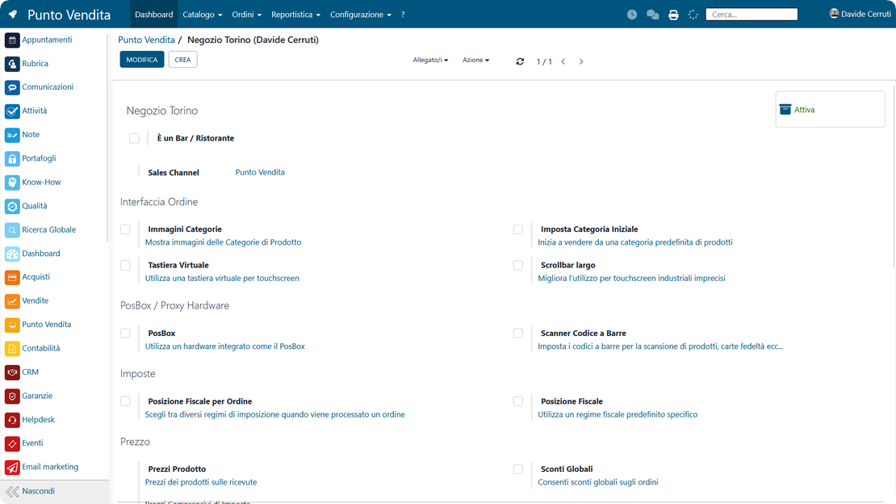Click the Attiva status button
Image resolution: width=896 pixels, height=504 pixels.
830,109
